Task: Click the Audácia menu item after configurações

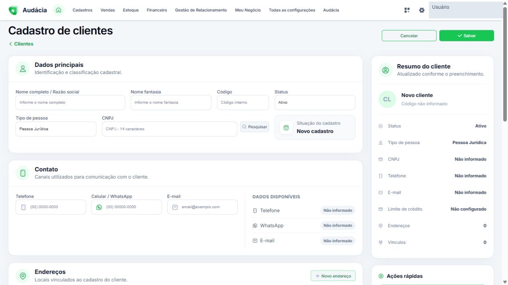Action: click(x=331, y=10)
